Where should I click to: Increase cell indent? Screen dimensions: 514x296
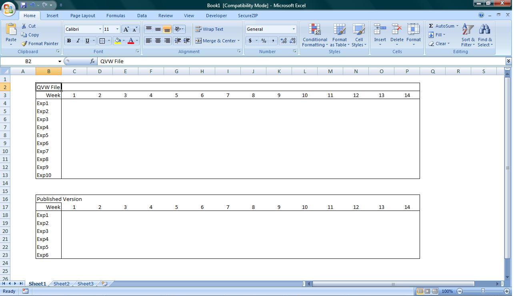pos(186,41)
